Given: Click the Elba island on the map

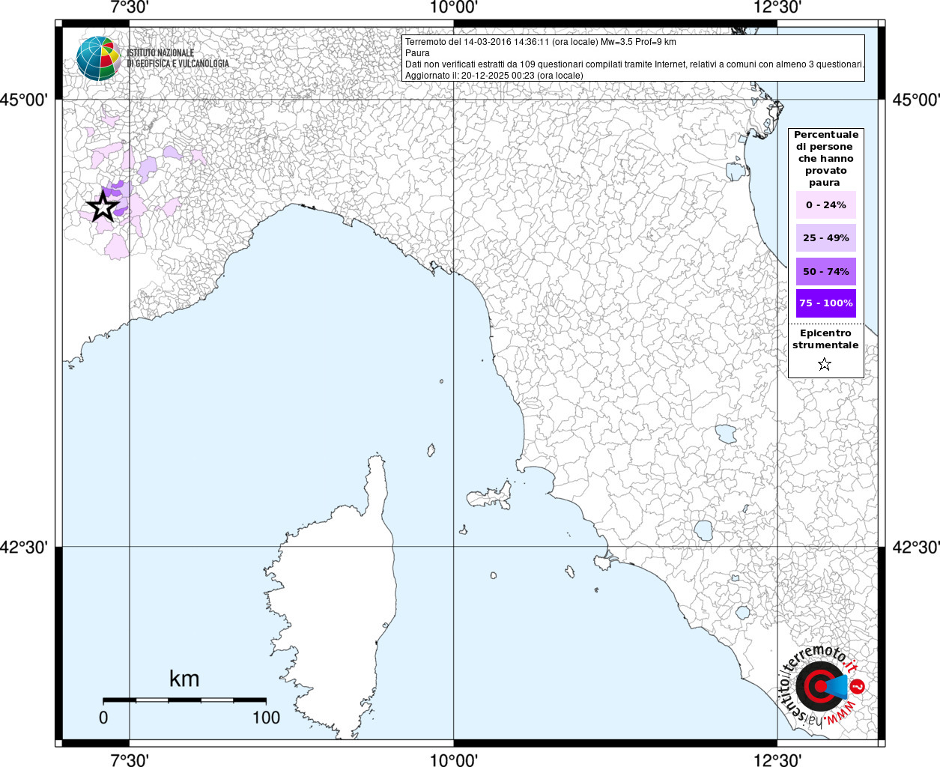Looking at the screenshot, I should (x=490, y=495).
